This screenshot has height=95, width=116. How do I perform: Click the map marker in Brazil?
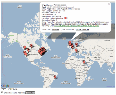55,77
